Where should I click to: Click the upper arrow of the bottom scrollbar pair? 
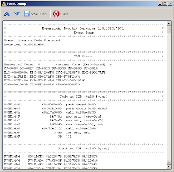click(169, 162)
